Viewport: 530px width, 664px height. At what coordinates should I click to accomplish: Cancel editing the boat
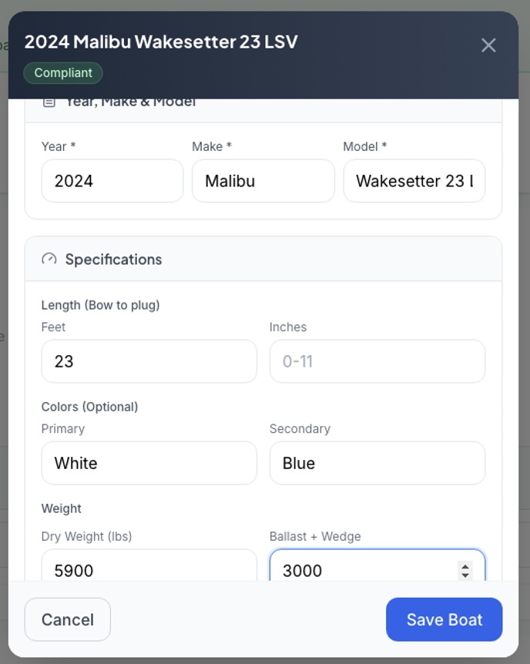tap(68, 619)
